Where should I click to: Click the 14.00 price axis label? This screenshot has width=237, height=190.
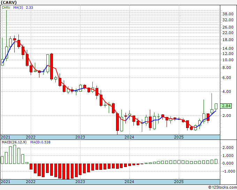coord(228,48)
